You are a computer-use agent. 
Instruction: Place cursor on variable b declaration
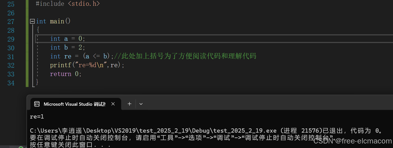(68, 48)
